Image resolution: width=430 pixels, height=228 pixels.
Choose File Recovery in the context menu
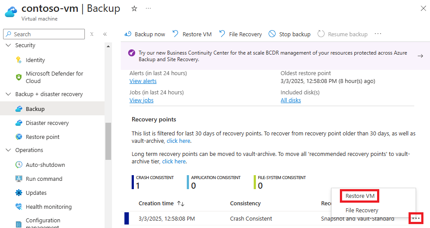[x=362, y=210]
